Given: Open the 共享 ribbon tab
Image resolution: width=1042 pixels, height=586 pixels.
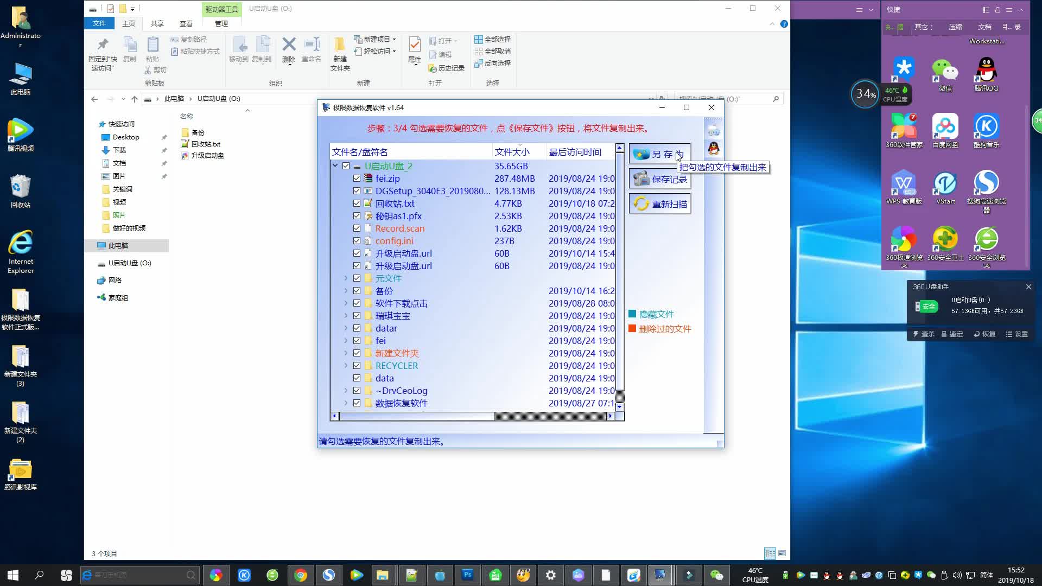Looking at the screenshot, I should click(x=157, y=23).
